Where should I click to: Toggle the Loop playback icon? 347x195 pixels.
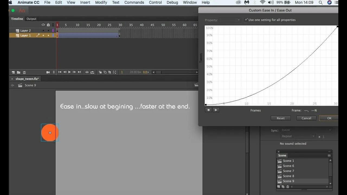(92, 72)
